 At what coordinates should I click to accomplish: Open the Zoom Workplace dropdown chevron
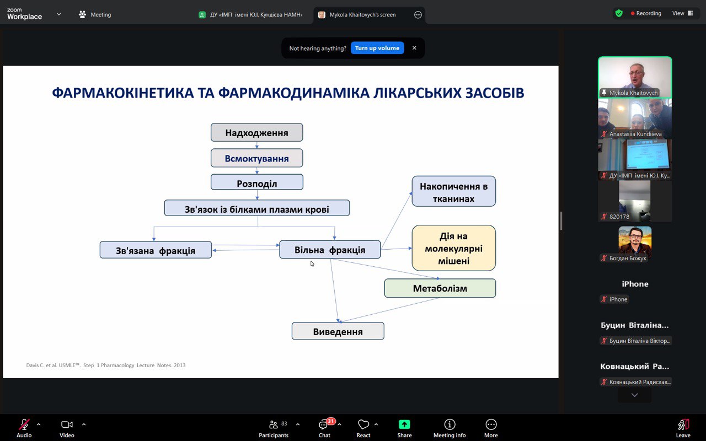click(59, 14)
